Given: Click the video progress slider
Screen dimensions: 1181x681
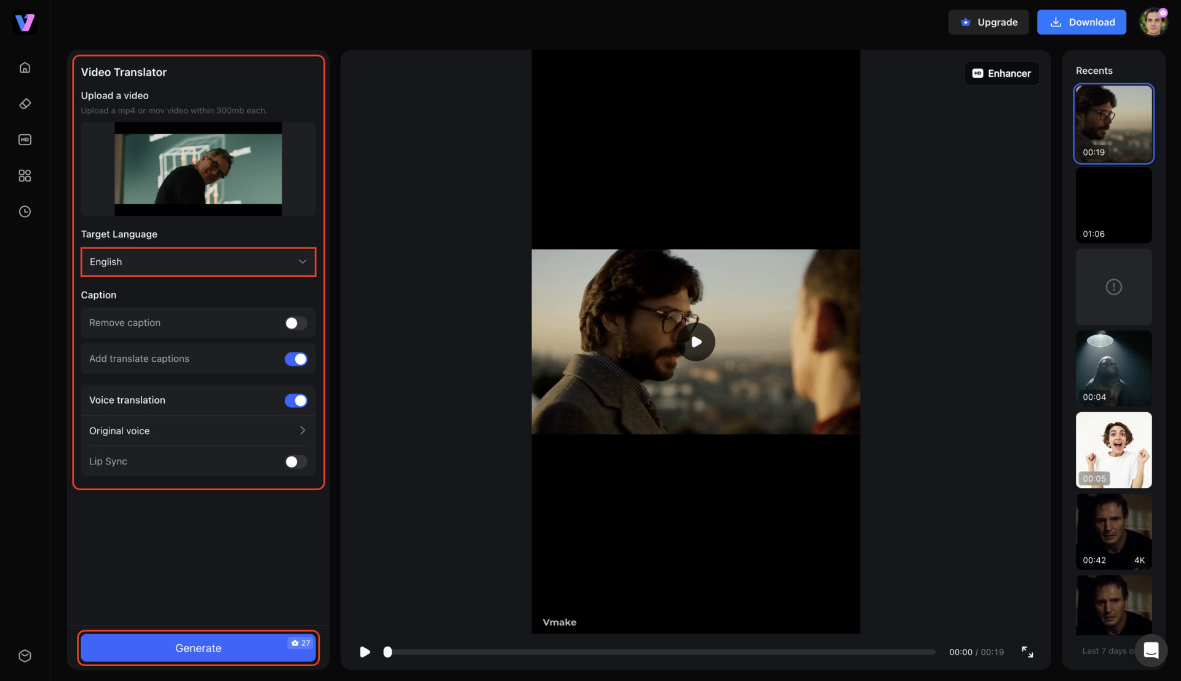Looking at the screenshot, I should (661, 652).
